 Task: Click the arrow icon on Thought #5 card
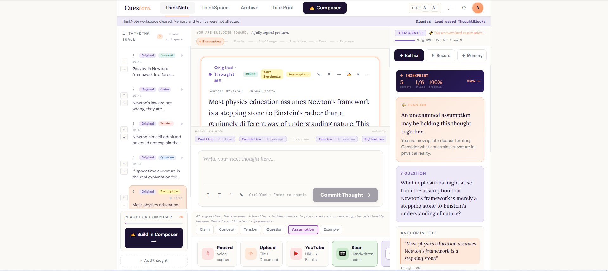coord(339,74)
